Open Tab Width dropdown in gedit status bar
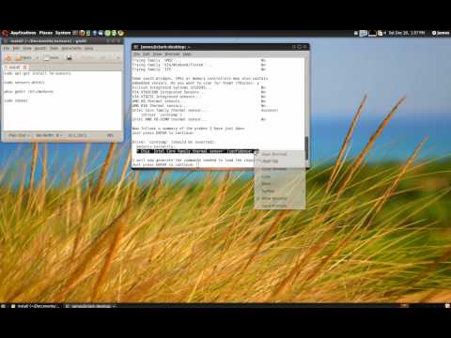 point(48,135)
